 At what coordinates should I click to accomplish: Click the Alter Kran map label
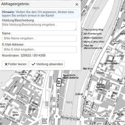point(88,68)
